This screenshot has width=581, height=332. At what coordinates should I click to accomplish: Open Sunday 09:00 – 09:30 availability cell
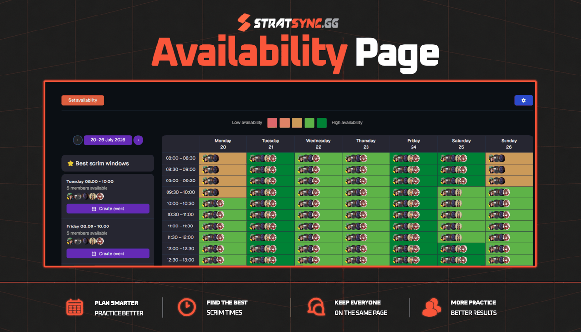[509, 181]
